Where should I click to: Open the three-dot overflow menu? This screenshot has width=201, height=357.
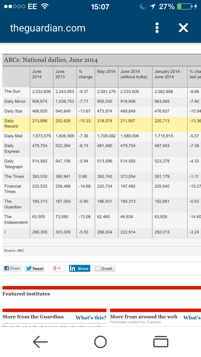point(157,28)
